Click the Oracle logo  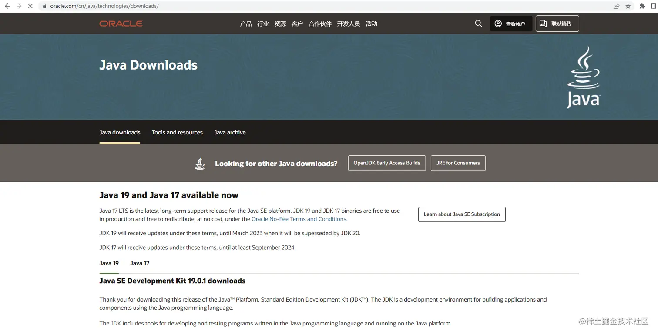[121, 23]
